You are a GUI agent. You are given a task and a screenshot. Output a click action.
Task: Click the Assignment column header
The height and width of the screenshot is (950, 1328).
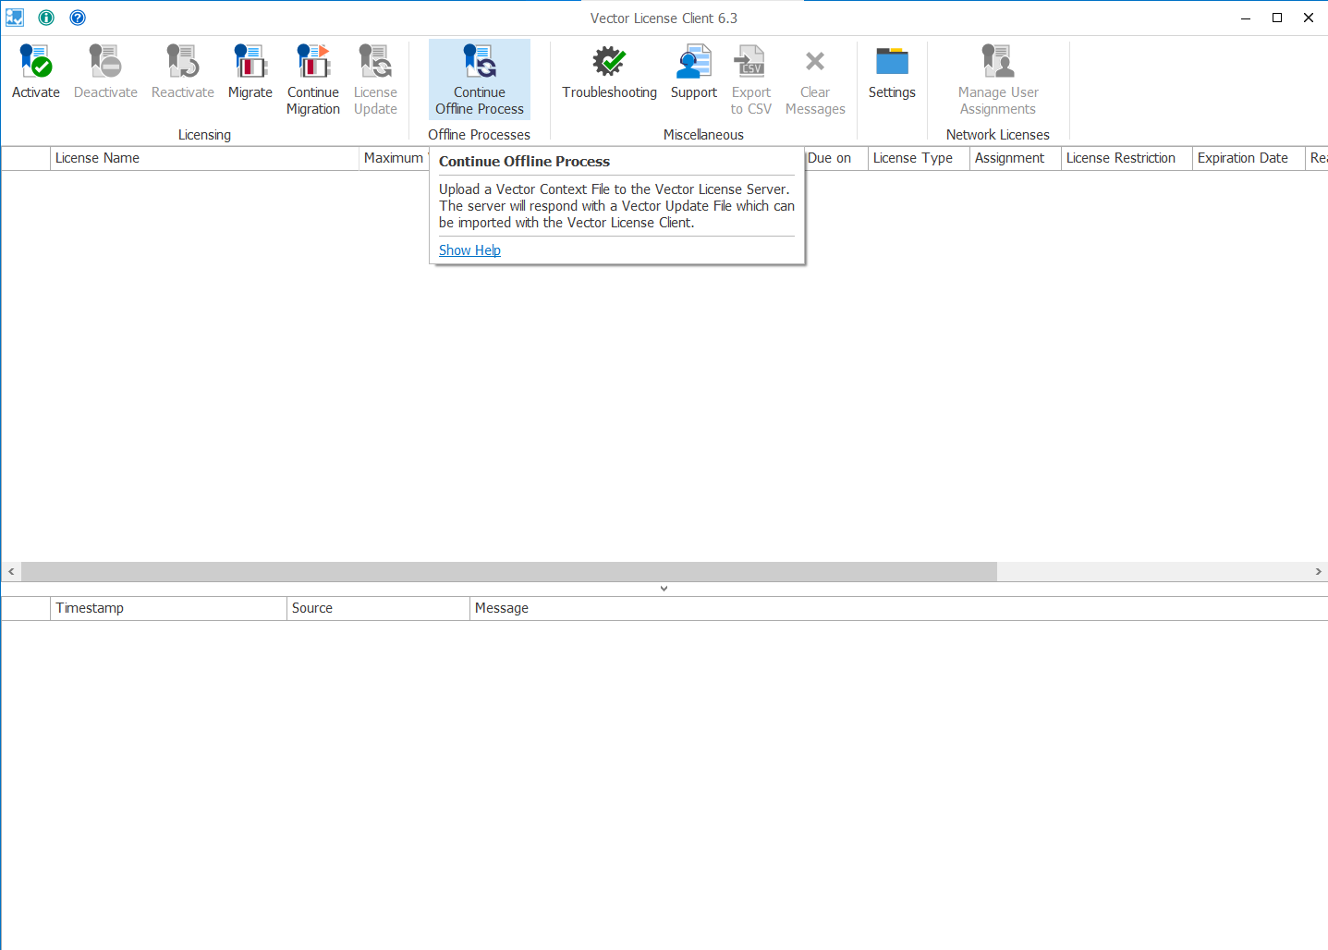pos(1016,158)
